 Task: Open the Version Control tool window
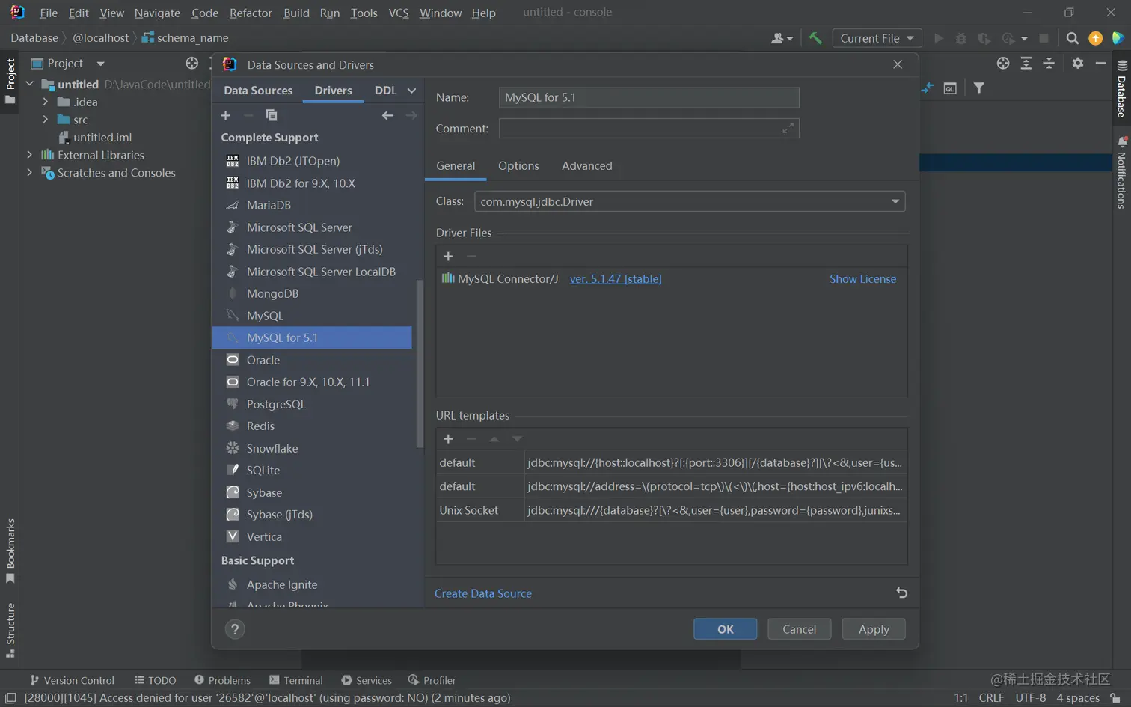72,680
